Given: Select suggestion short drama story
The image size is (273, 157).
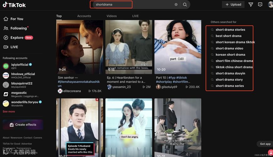Looking at the screenshot, I should tap(229, 80).
